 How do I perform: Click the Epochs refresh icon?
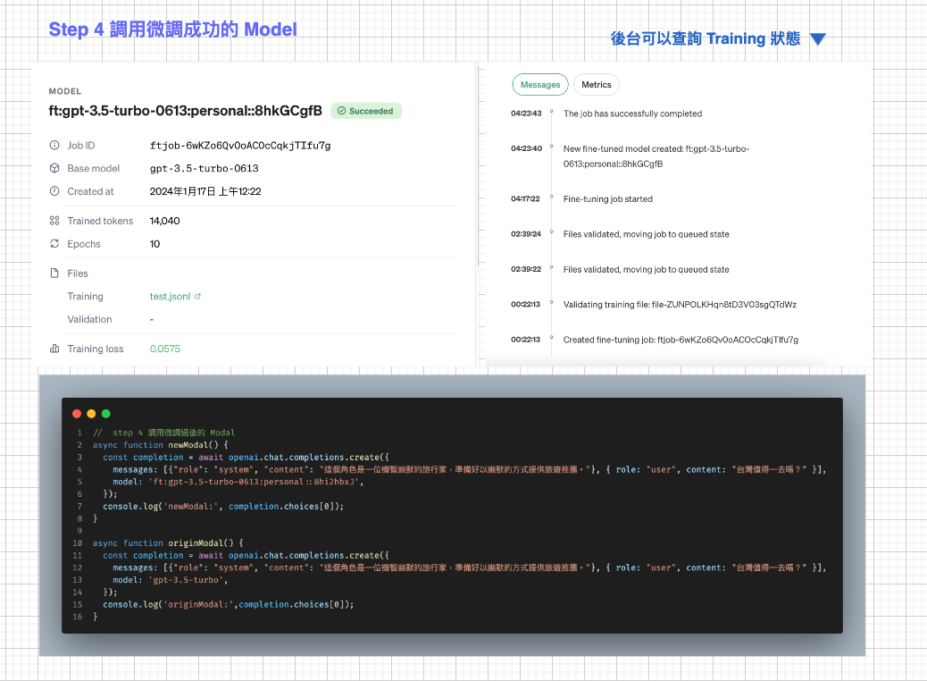tap(54, 244)
